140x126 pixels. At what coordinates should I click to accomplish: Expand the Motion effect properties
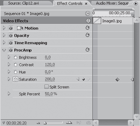pyautogui.click(x=4, y=28)
